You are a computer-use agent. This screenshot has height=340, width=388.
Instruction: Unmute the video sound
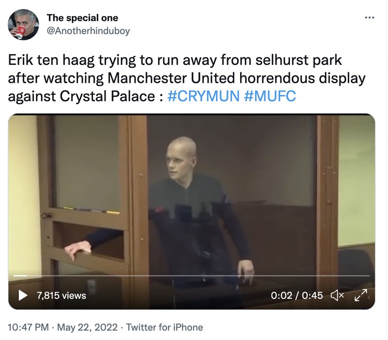tap(335, 295)
